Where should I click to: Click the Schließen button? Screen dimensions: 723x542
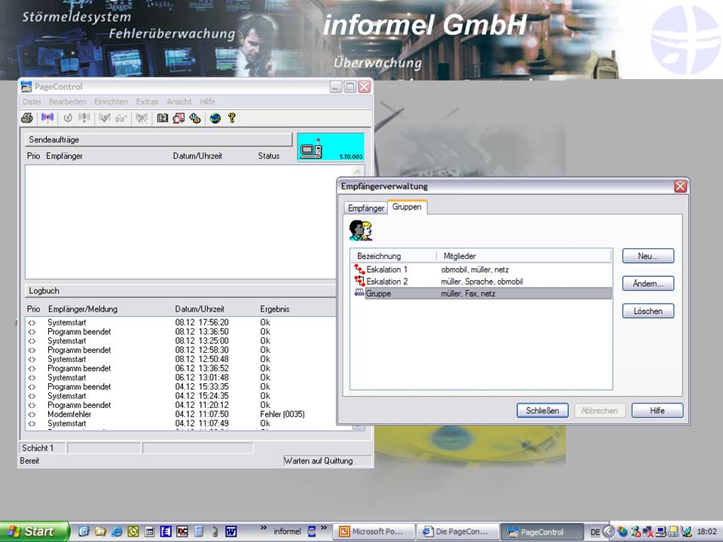(x=542, y=411)
